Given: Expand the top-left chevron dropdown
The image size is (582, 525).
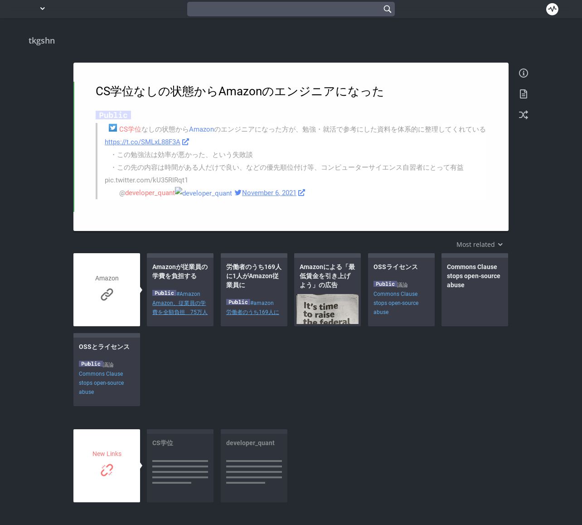Looking at the screenshot, I should [x=43, y=9].
